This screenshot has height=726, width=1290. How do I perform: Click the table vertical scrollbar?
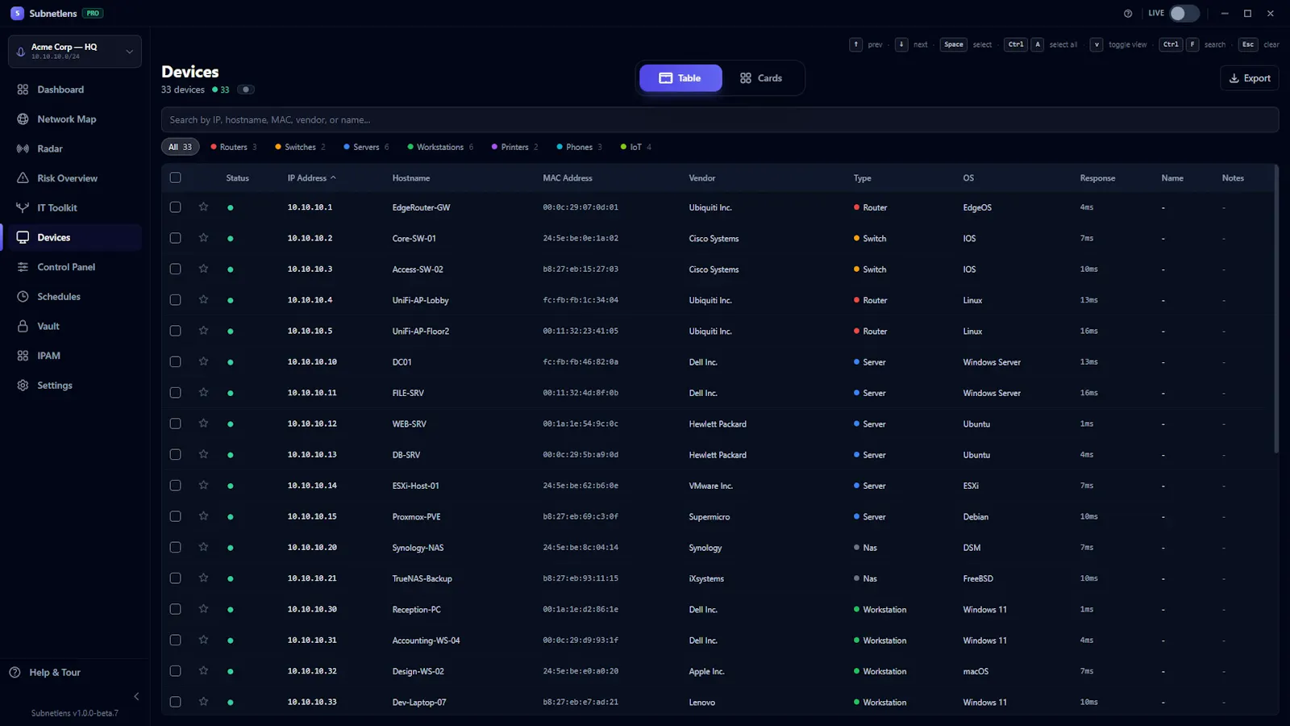pos(1275,311)
